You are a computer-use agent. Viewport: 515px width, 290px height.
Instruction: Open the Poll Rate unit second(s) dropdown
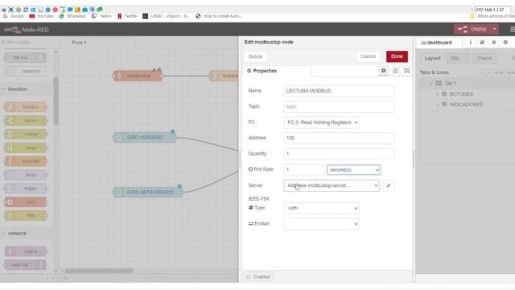[353, 170]
